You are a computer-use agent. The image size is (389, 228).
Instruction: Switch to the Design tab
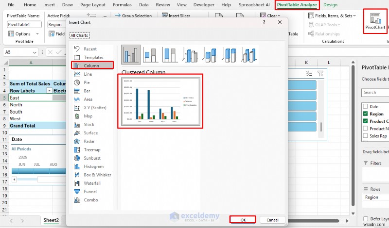pos(330,5)
